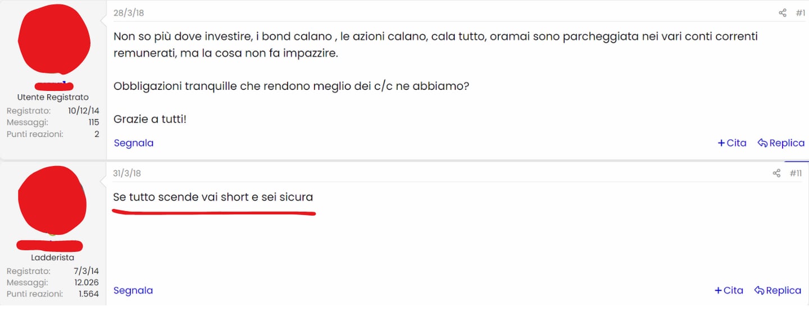Viewport: 809px width, 312px height.
Task: Quote the 31/3/18 post with +Cita
Action: [x=729, y=291]
